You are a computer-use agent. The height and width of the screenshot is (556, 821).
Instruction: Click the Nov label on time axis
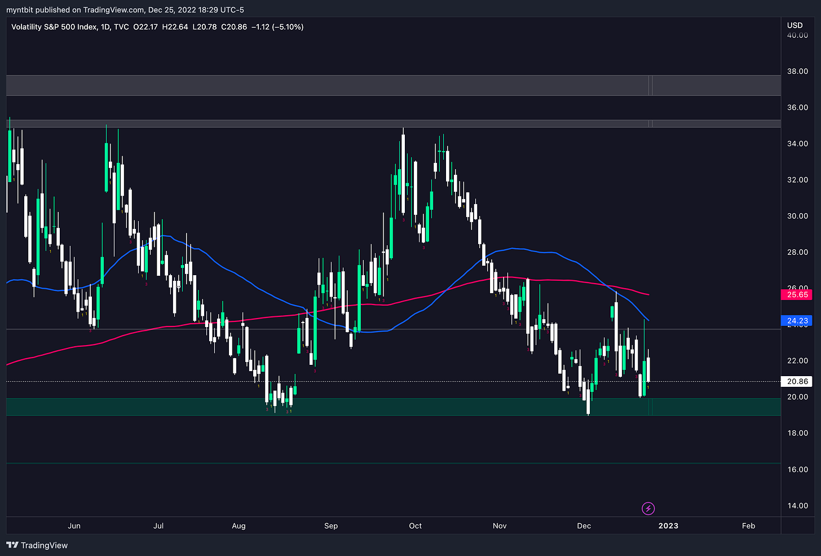click(500, 526)
